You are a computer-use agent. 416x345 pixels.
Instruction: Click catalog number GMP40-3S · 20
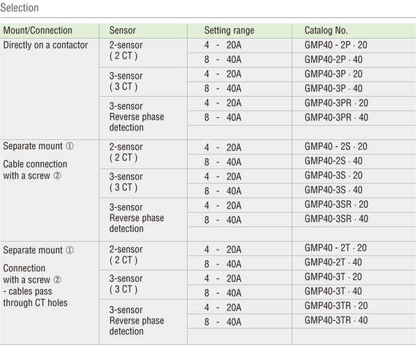tap(336, 175)
